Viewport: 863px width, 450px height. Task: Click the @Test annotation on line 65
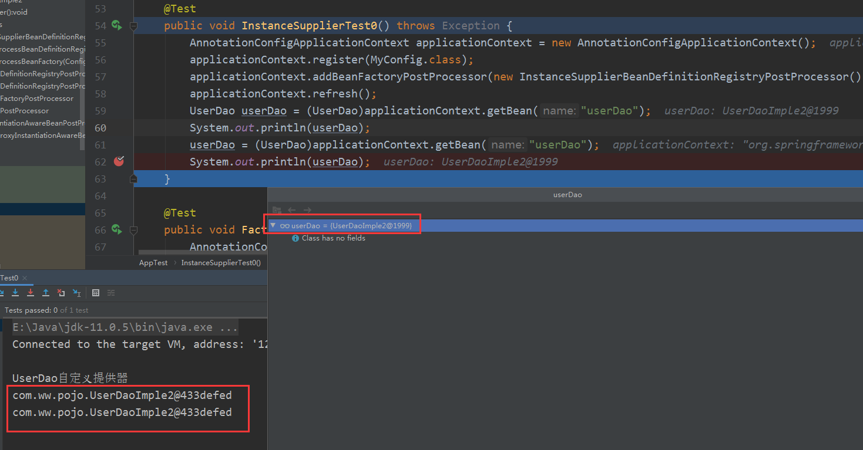[180, 213]
